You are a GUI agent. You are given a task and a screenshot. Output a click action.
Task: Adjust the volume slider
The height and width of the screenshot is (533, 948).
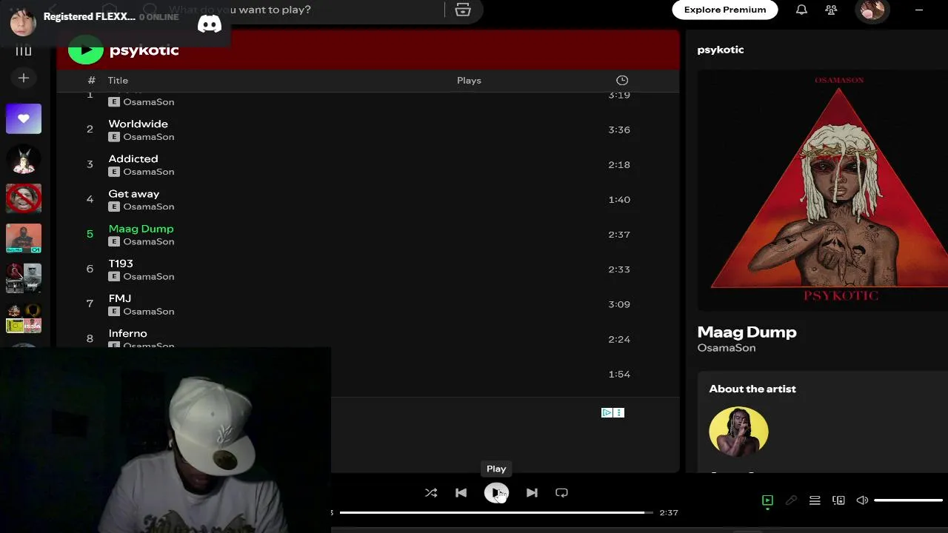click(908, 500)
